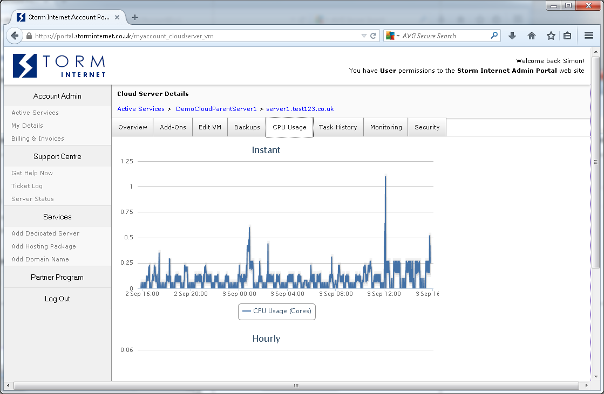This screenshot has width=604, height=394.
Task: Switch to the Monitoring tab
Action: click(385, 127)
